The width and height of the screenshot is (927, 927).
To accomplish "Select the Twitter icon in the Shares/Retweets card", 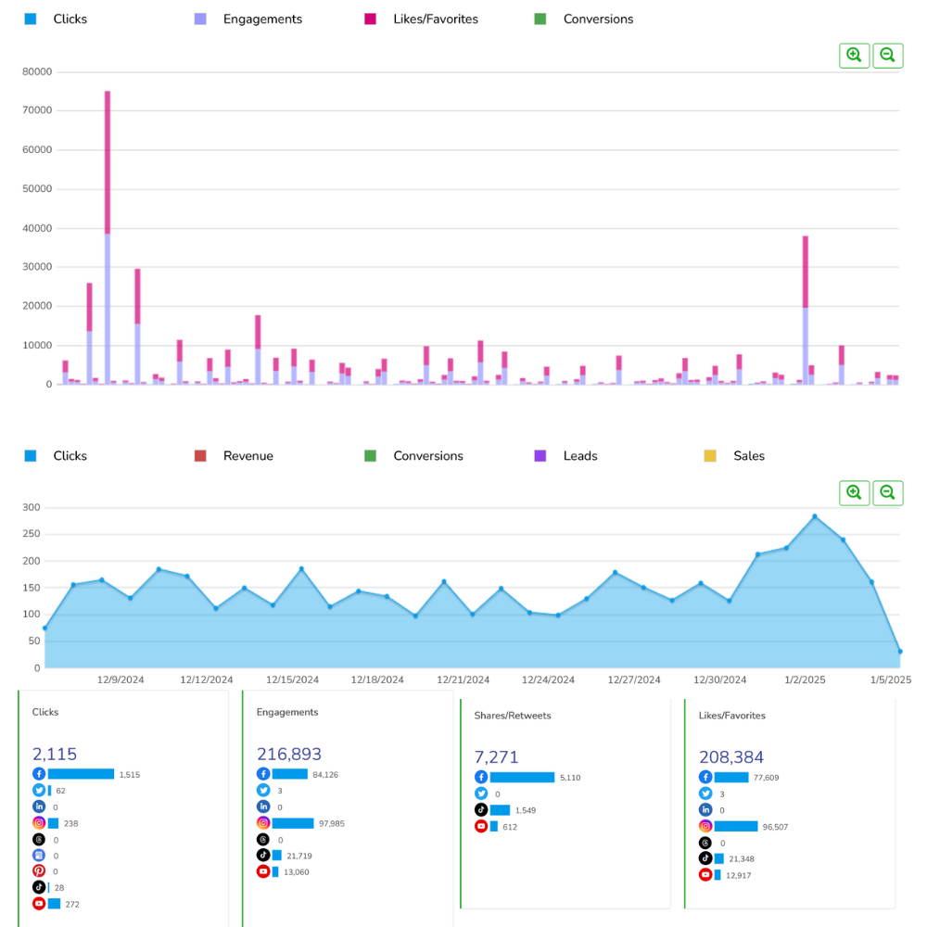I will [x=481, y=794].
